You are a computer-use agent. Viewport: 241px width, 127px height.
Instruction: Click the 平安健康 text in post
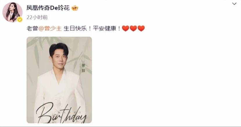click(105, 28)
